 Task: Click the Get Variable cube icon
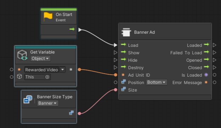[22, 55]
